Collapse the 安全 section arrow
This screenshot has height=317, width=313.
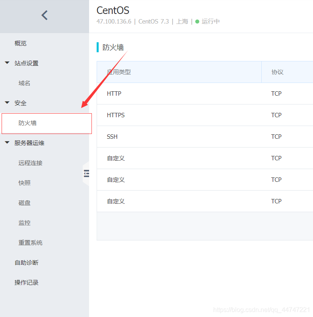click(7, 102)
